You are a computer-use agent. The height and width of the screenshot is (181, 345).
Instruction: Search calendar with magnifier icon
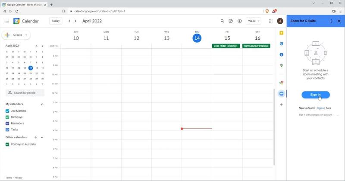point(222,21)
